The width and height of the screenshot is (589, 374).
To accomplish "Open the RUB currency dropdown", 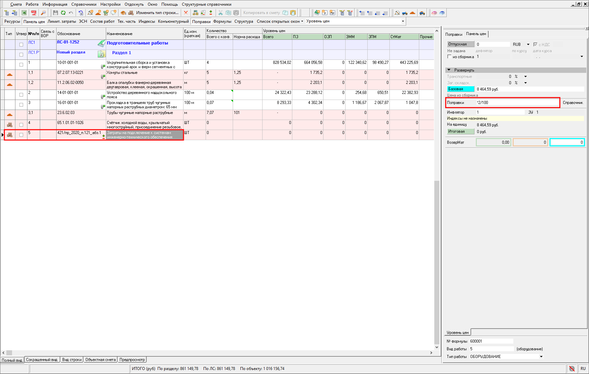I will pyautogui.click(x=528, y=44).
